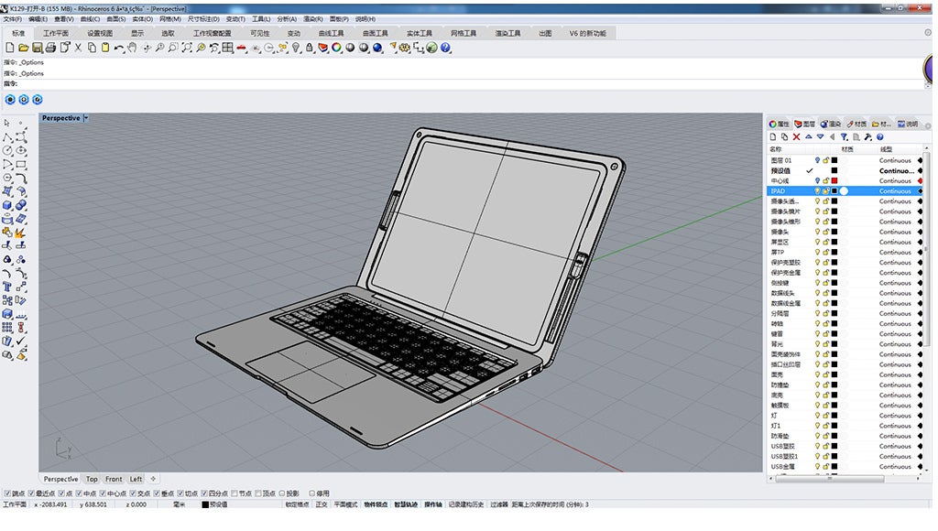Click the Print icon in standard toolbar
The height and width of the screenshot is (531, 938).
point(51,48)
